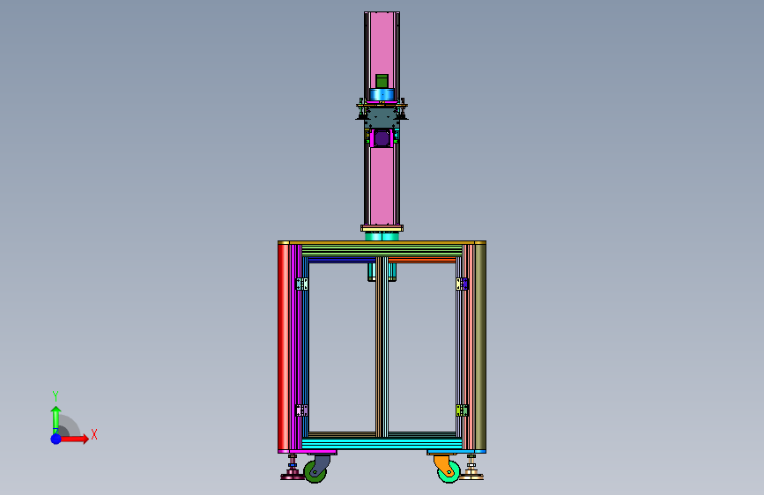Pick the green motor block inside the column
This screenshot has width=764, height=495.
coord(382,81)
